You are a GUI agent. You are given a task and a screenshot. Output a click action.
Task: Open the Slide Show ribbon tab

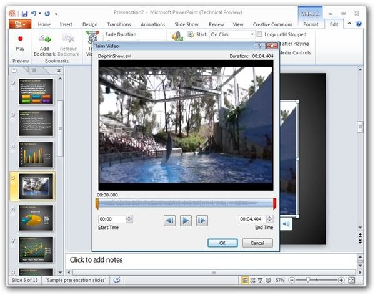(x=186, y=24)
